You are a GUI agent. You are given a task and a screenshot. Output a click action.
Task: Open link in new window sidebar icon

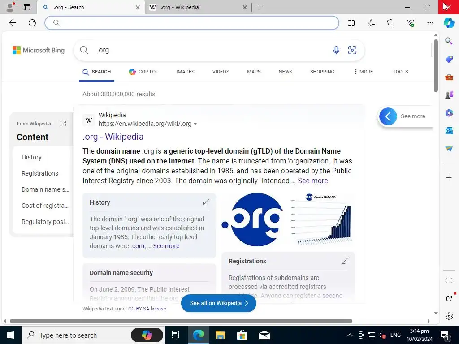pos(449,298)
